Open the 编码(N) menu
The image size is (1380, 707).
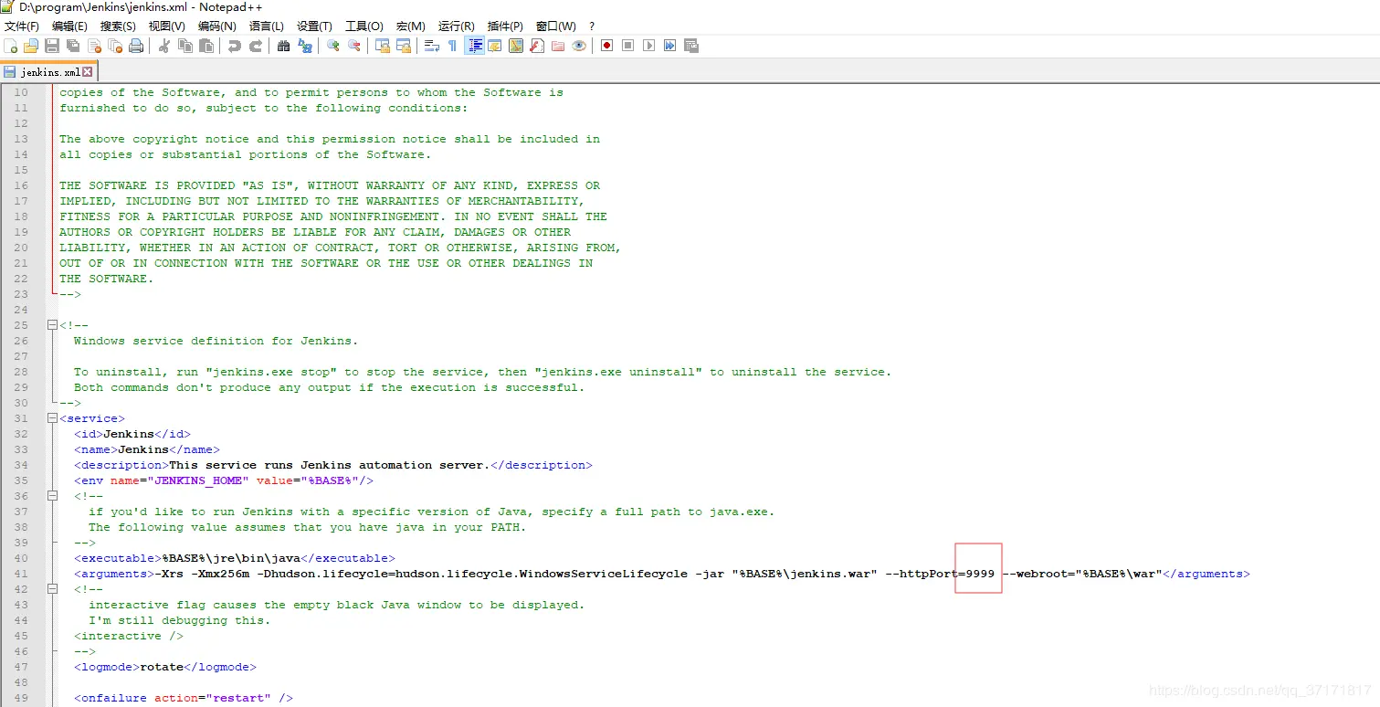[x=216, y=26]
